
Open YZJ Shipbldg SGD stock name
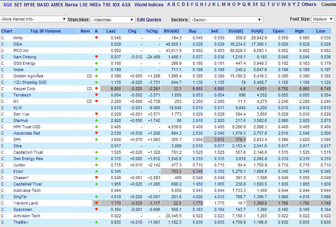[x=30, y=82]
